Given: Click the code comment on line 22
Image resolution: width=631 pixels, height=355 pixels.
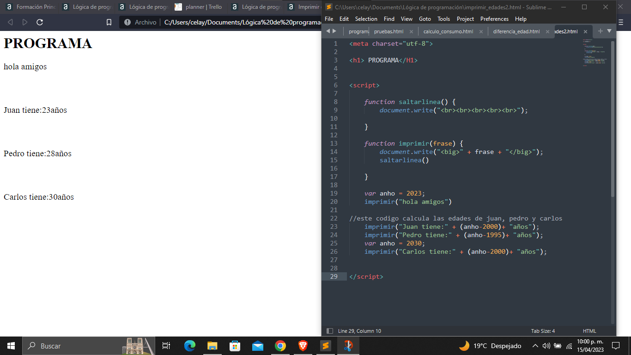Looking at the screenshot, I should pyautogui.click(x=456, y=218).
